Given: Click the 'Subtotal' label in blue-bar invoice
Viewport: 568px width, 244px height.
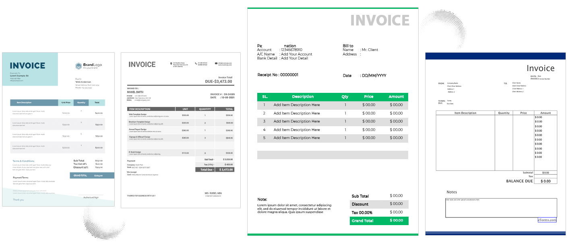Looking at the screenshot, I should coord(528,172).
